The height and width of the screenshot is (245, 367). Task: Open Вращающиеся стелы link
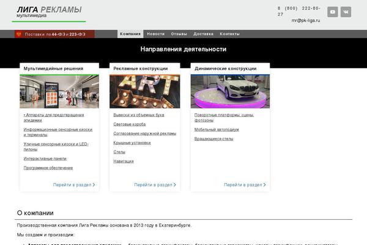click(213, 139)
